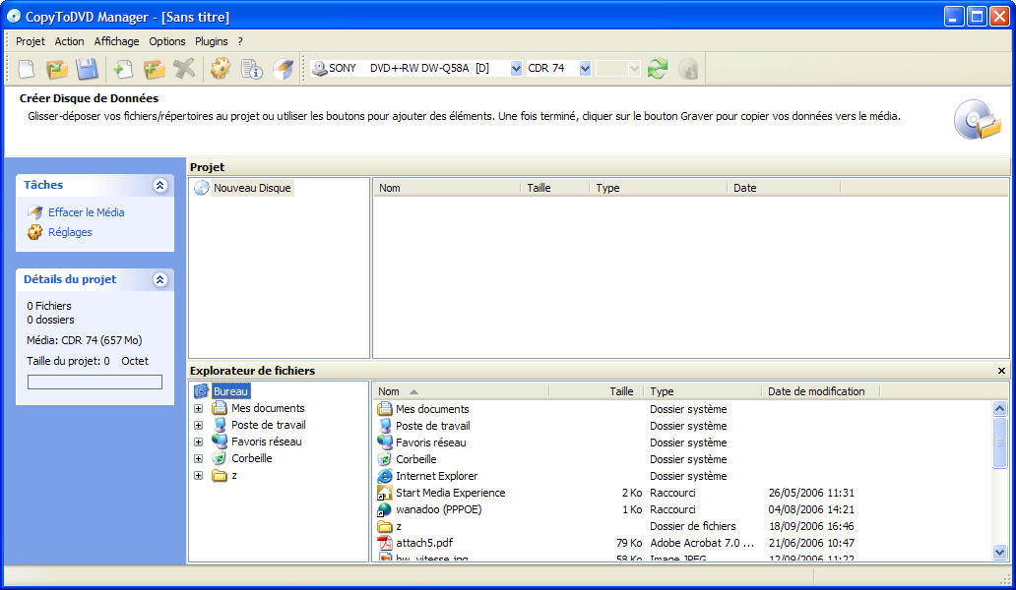Close the Explorateur de fichiers panel
Viewport: 1016px width, 590px height.
point(1001,371)
